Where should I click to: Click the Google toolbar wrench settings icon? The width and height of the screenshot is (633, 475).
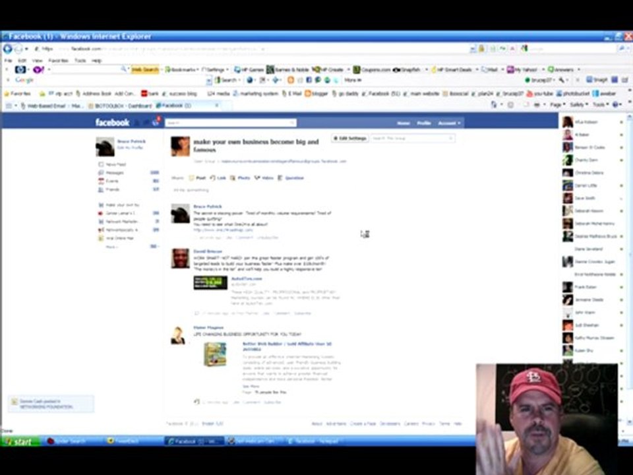pyautogui.click(x=562, y=80)
